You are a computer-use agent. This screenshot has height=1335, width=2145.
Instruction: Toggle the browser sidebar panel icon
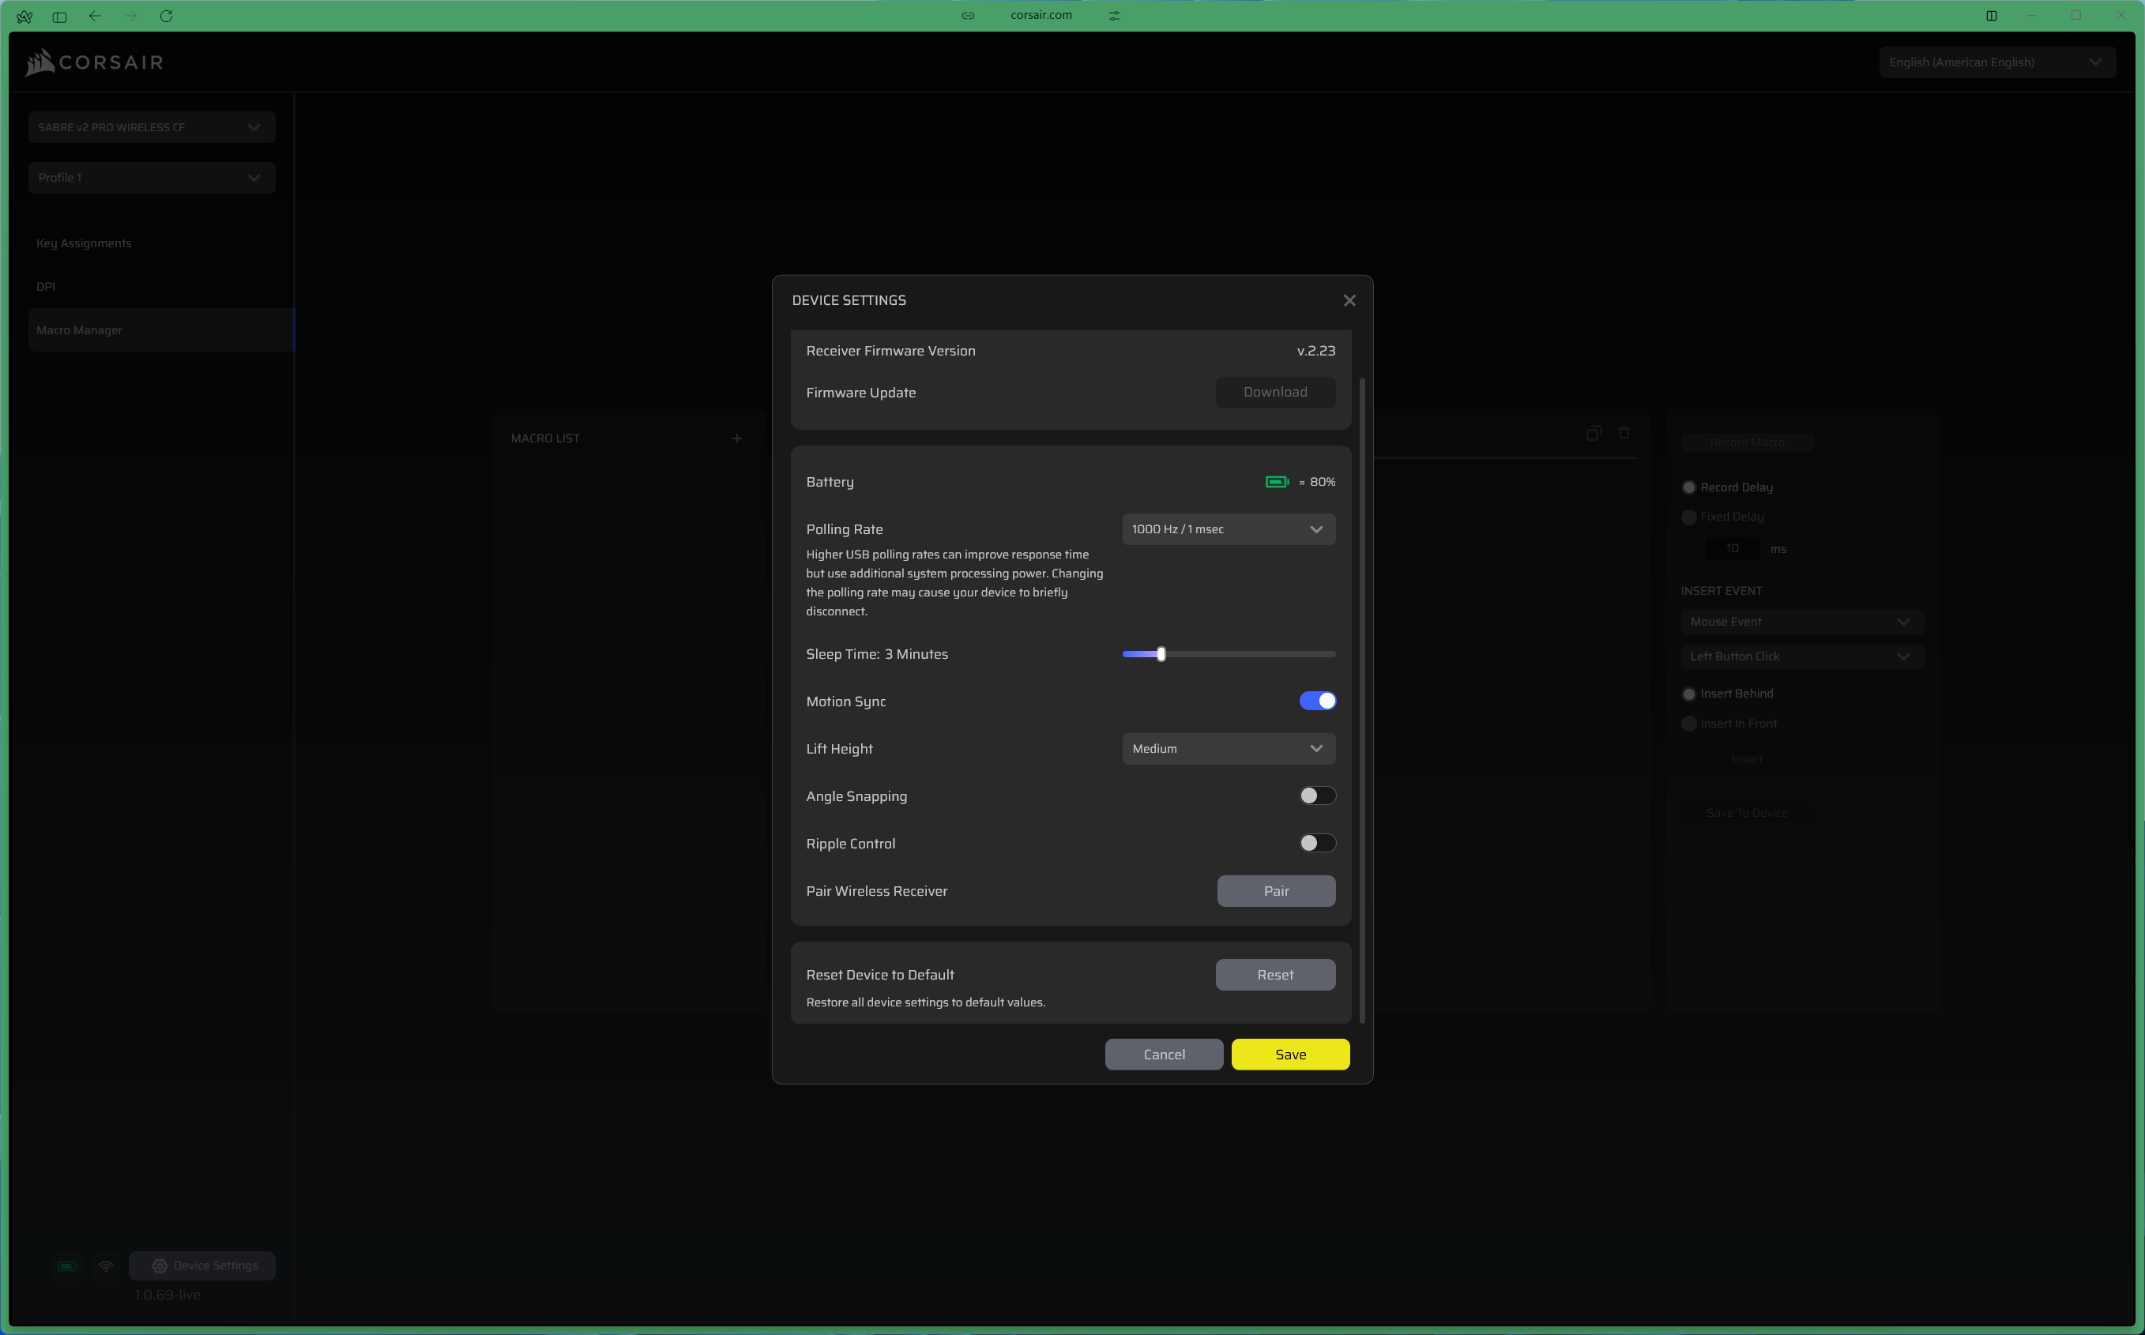(x=60, y=16)
